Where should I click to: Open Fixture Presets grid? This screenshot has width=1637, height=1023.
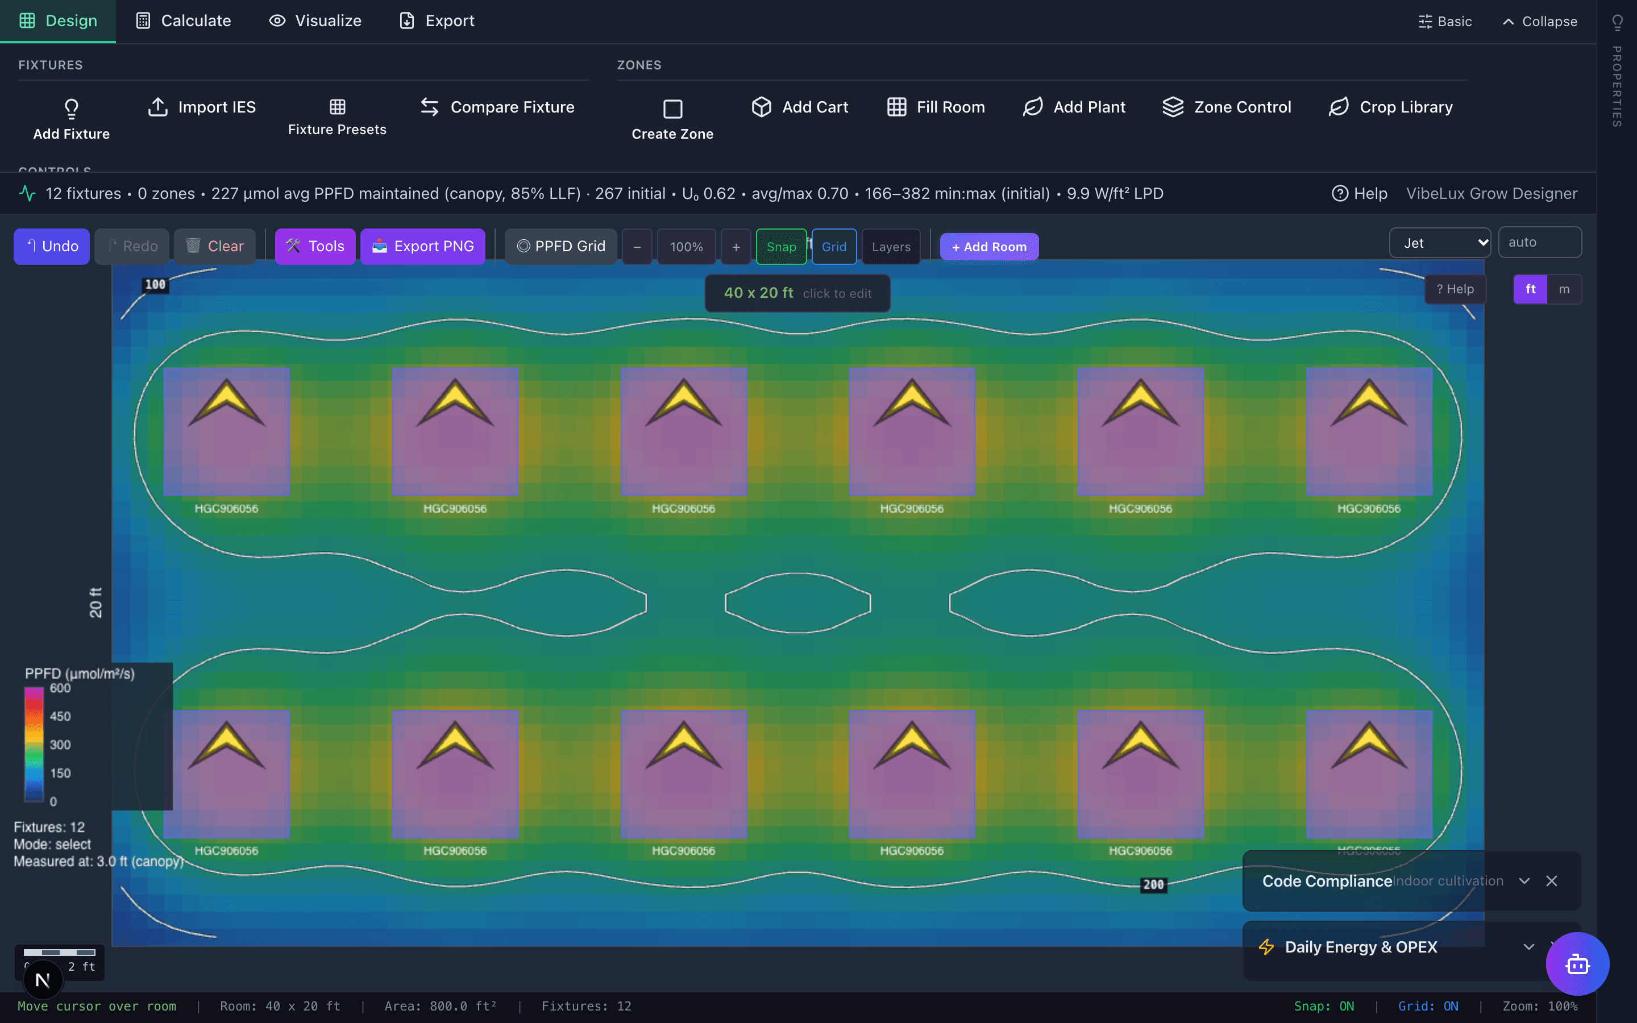(337, 117)
